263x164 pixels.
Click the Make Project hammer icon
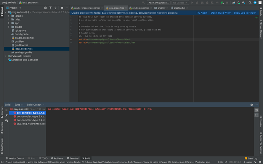(143, 3)
